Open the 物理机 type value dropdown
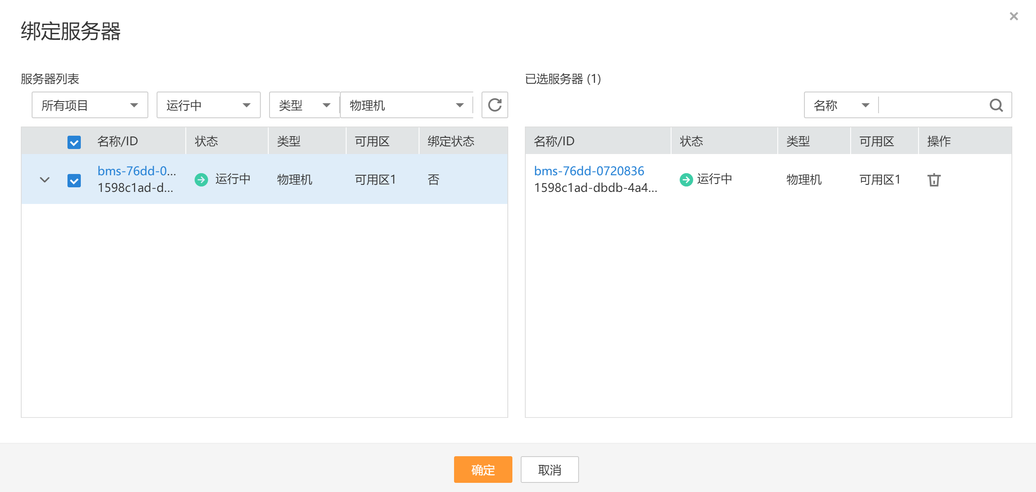This screenshot has height=492, width=1036. (407, 105)
